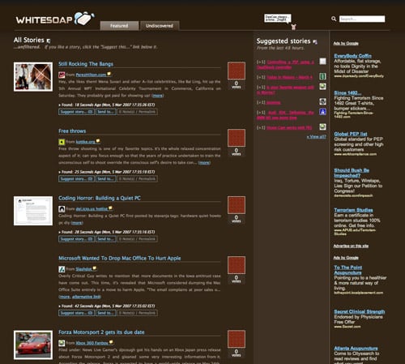Click the magnifying glass search icon

pyautogui.click(x=334, y=19)
